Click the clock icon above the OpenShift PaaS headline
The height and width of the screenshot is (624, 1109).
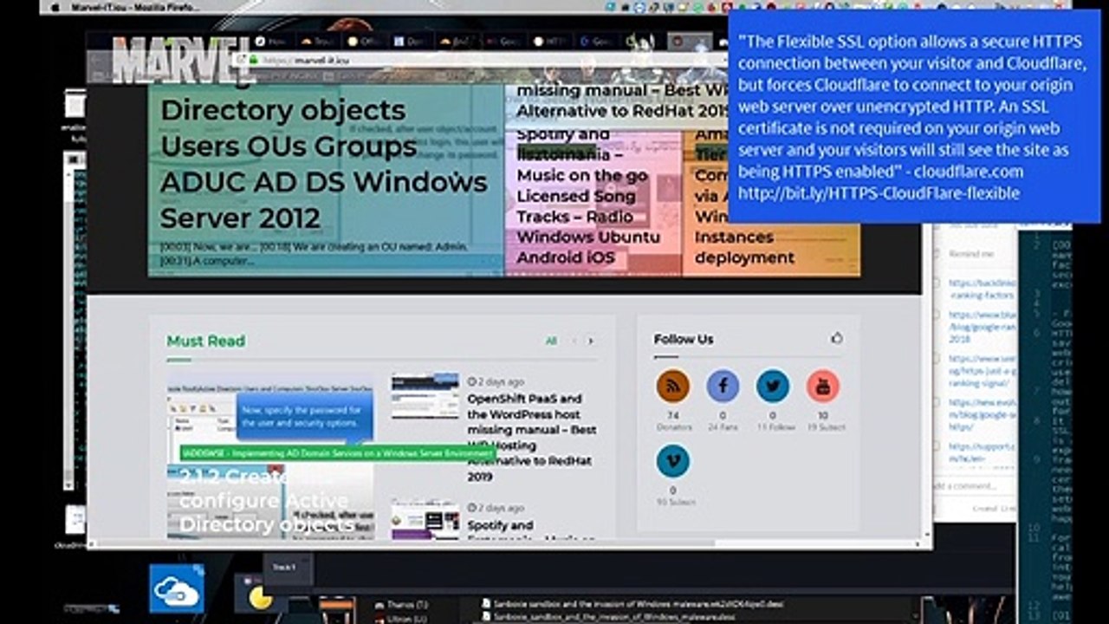click(x=471, y=381)
